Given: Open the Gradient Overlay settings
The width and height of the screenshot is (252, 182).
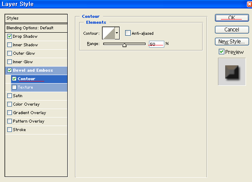Looking at the screenshot, I should coord(36,113).
